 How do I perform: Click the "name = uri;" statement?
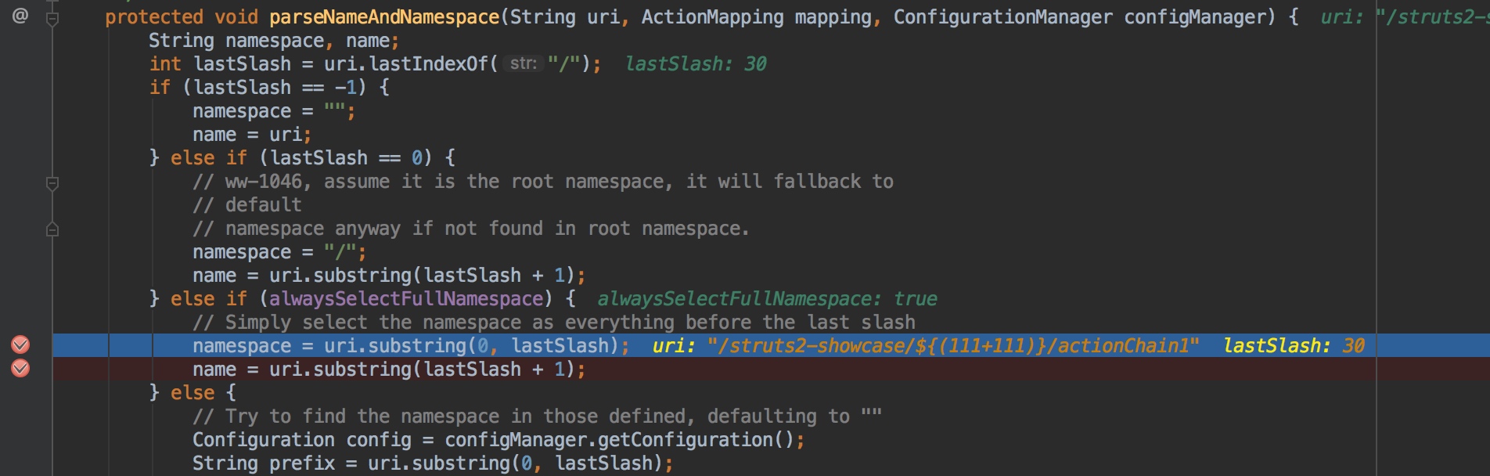(x=252, y=135)
